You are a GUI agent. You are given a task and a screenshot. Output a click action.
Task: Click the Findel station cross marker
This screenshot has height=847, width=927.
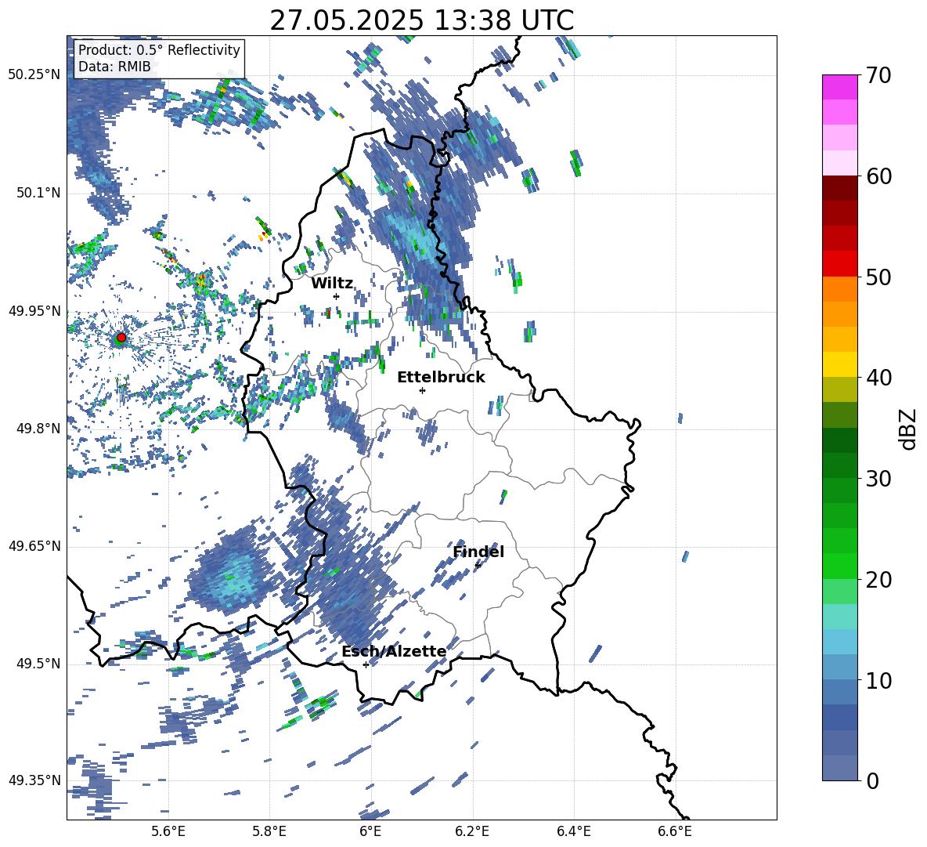click(x=478, y=566)
